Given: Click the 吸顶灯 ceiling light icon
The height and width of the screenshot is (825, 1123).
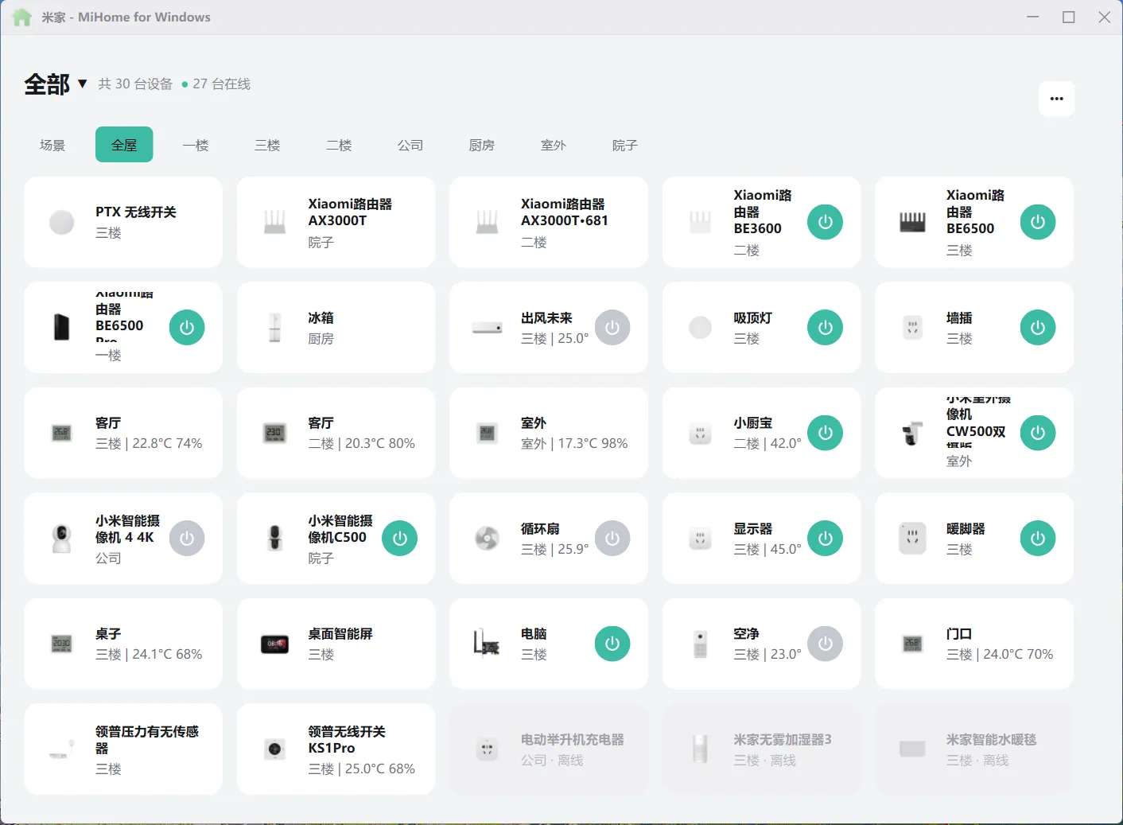Looking at the screenshot, I should tap(700, 328).
